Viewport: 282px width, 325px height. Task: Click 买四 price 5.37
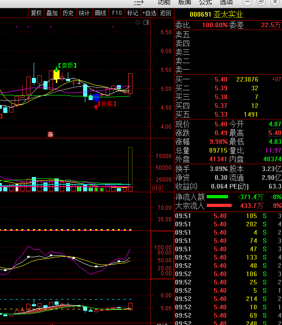click(x=221, y=106)
